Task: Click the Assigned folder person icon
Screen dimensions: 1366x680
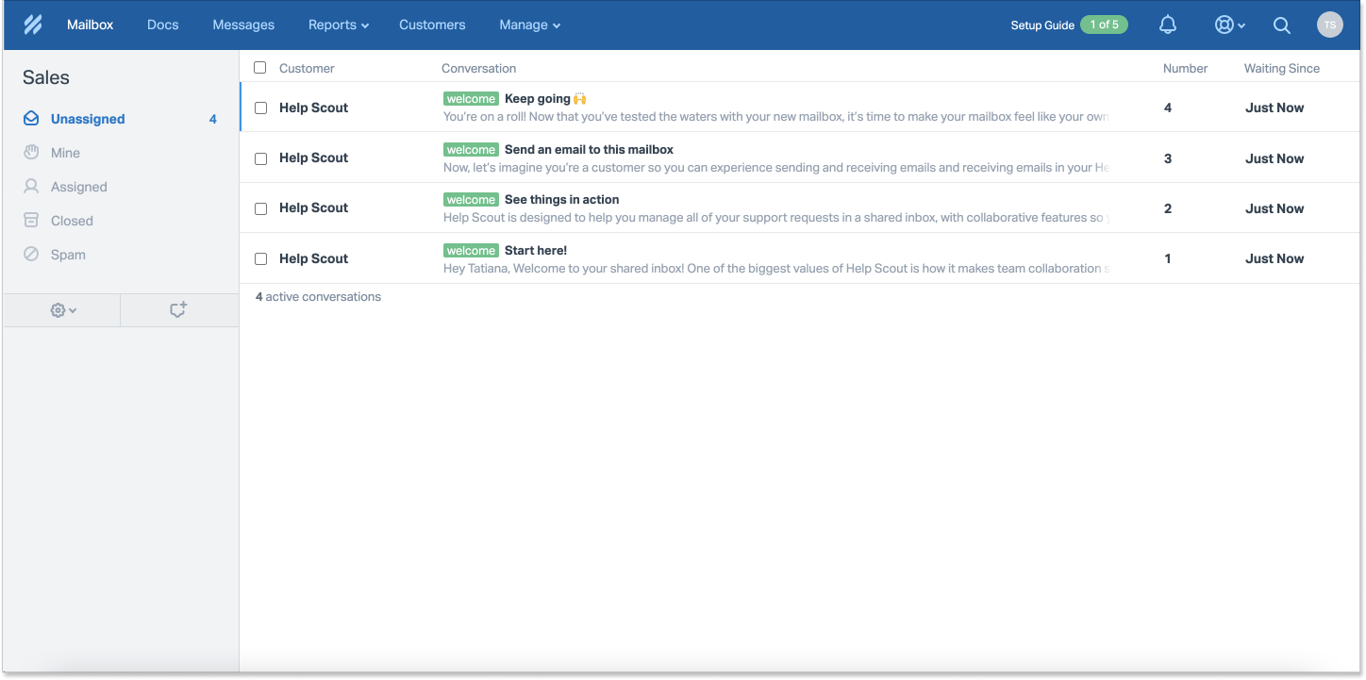Action: pyautogui.click(x=31, y=186)
